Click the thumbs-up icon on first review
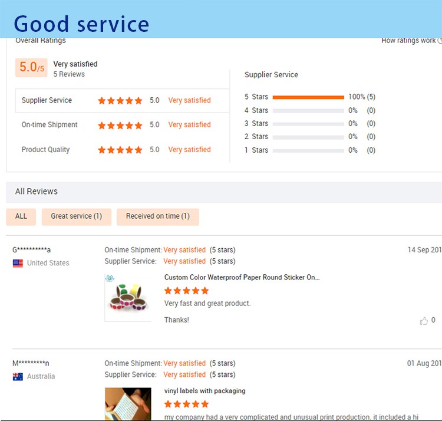442x421 pixels. tap(424, 321)
